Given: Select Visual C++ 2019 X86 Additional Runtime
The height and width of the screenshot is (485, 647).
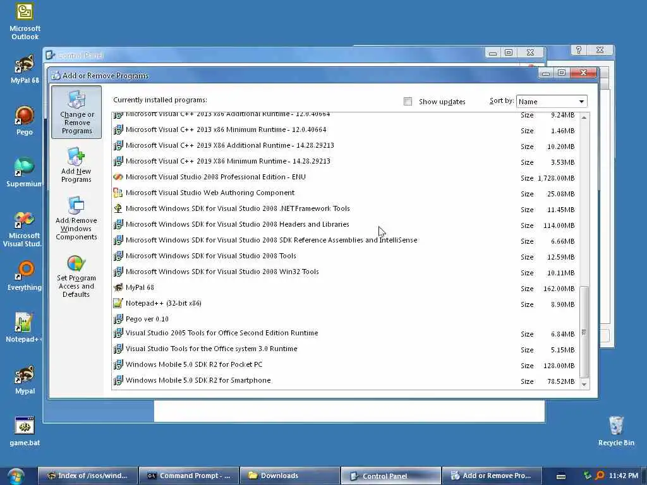Looking at the screenshot, I should point(344,146).
